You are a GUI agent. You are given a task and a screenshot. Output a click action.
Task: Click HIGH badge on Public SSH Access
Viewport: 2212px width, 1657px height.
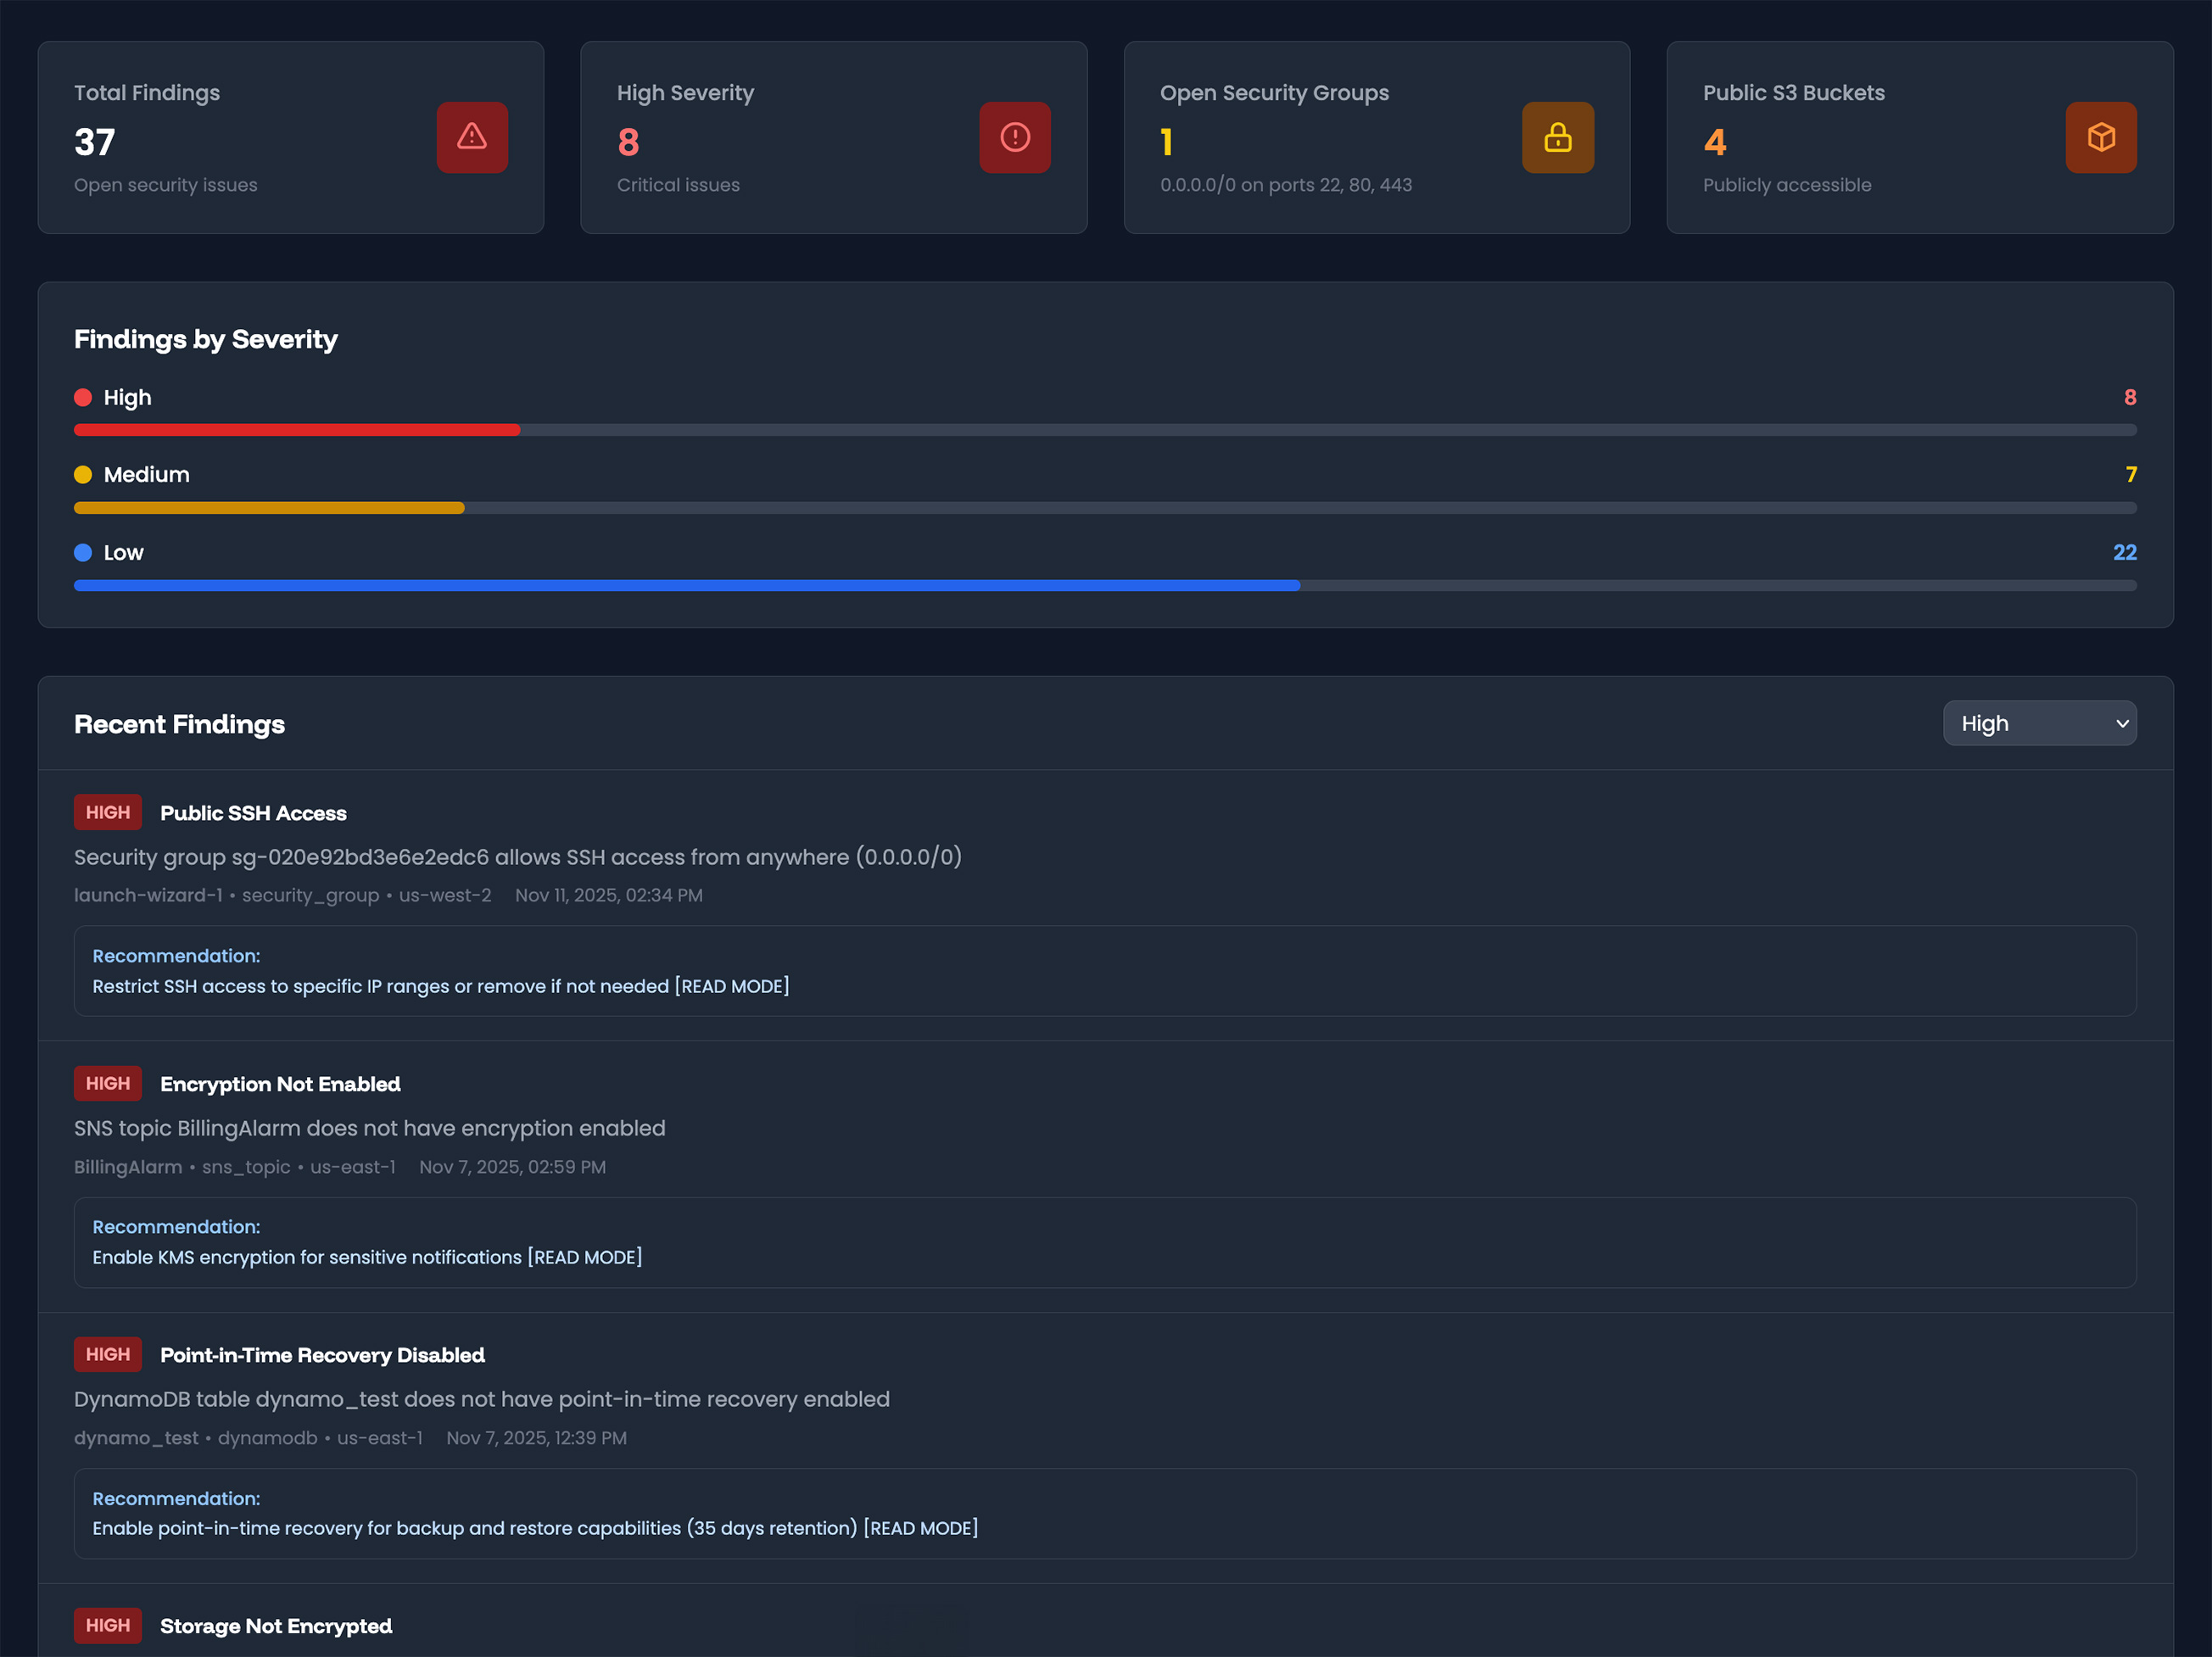point(107,812)
